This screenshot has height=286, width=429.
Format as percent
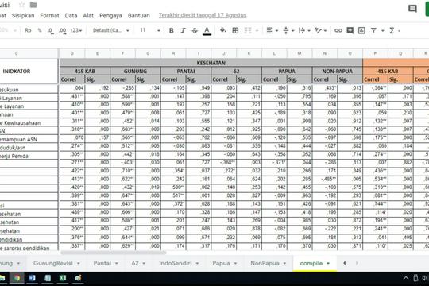click(40, 30)
